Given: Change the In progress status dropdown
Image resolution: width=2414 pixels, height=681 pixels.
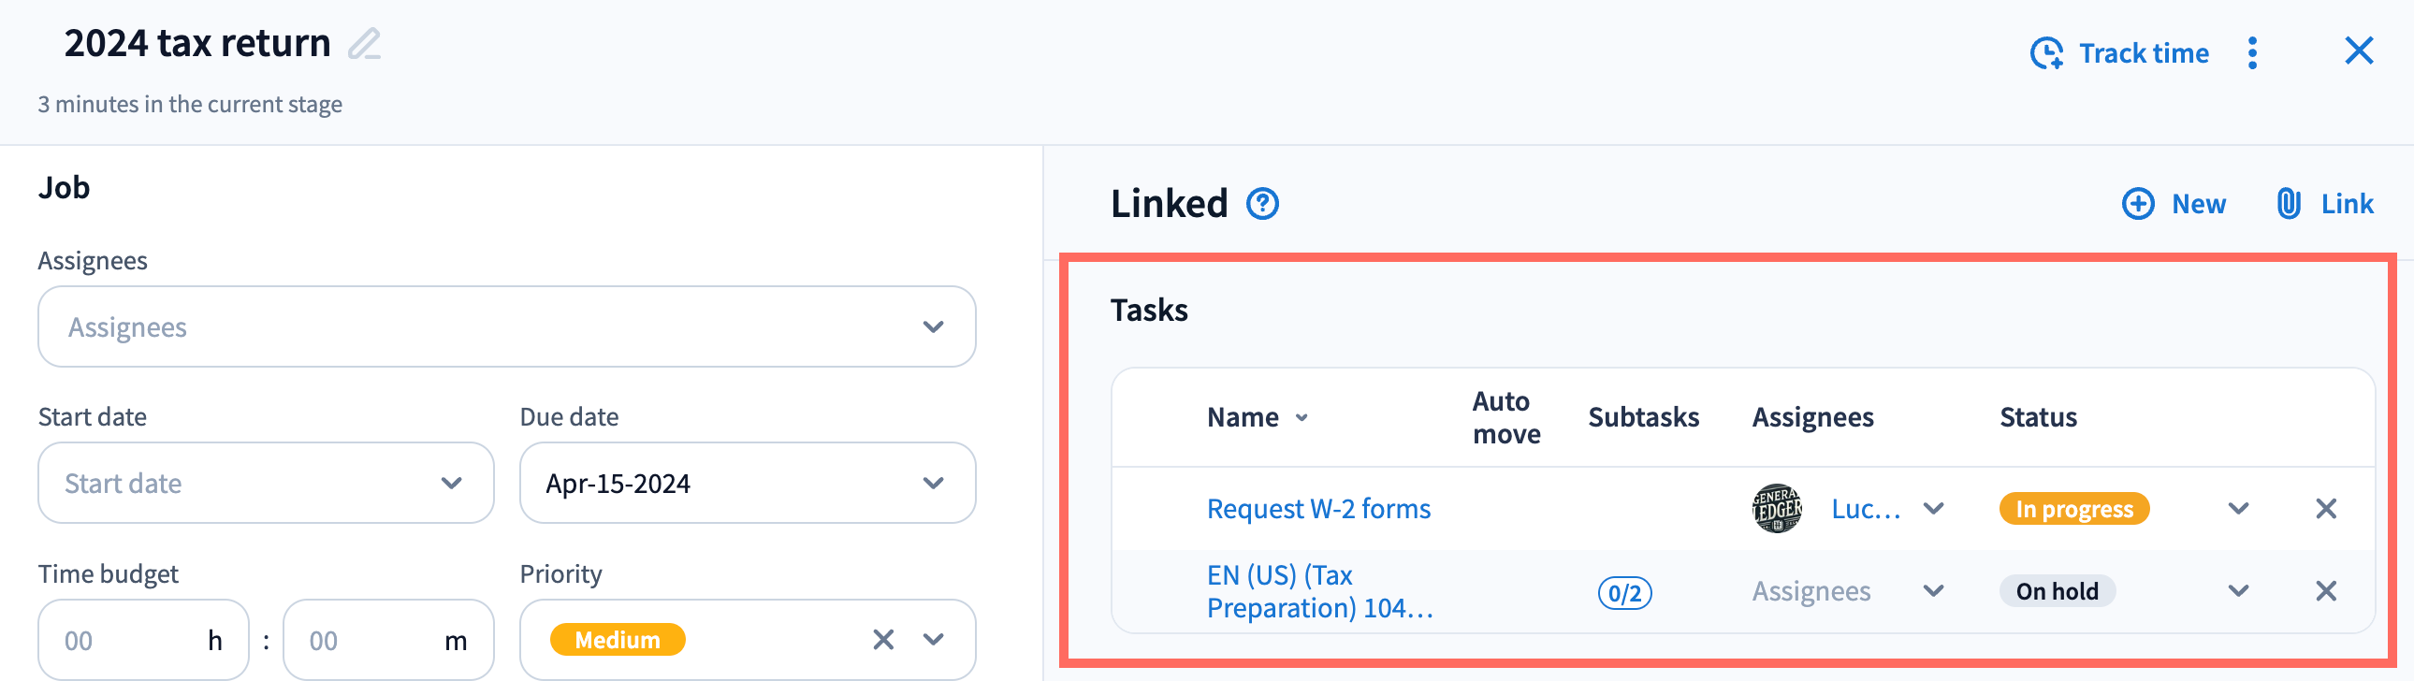Looking at the screenshot, I should [2238, 509].
